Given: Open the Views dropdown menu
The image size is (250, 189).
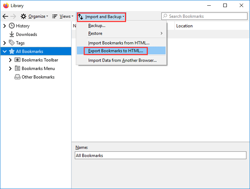Looking at the screenshot, I should tap(62, 16).
